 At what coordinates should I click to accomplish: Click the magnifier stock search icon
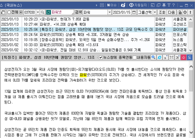[43, 12]
